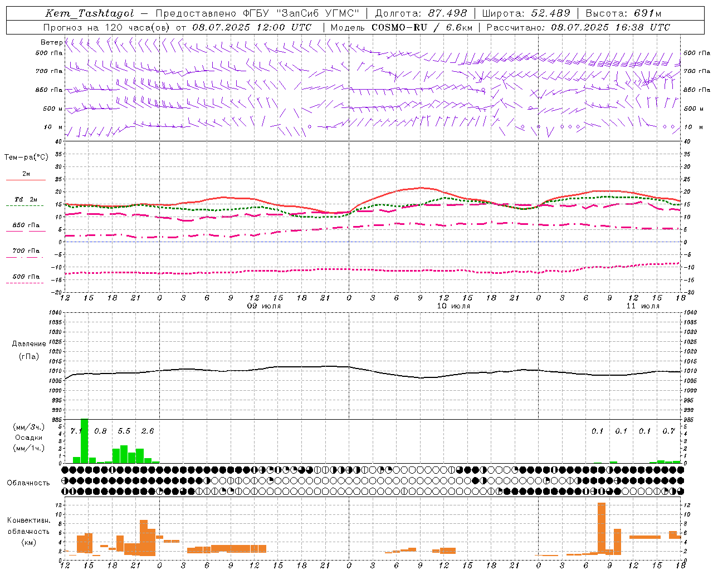Click the '(мм/3ч.)' precipitation unit label
Image resolution: width=713 pixels, height=570 pixels.
point(28,427)
